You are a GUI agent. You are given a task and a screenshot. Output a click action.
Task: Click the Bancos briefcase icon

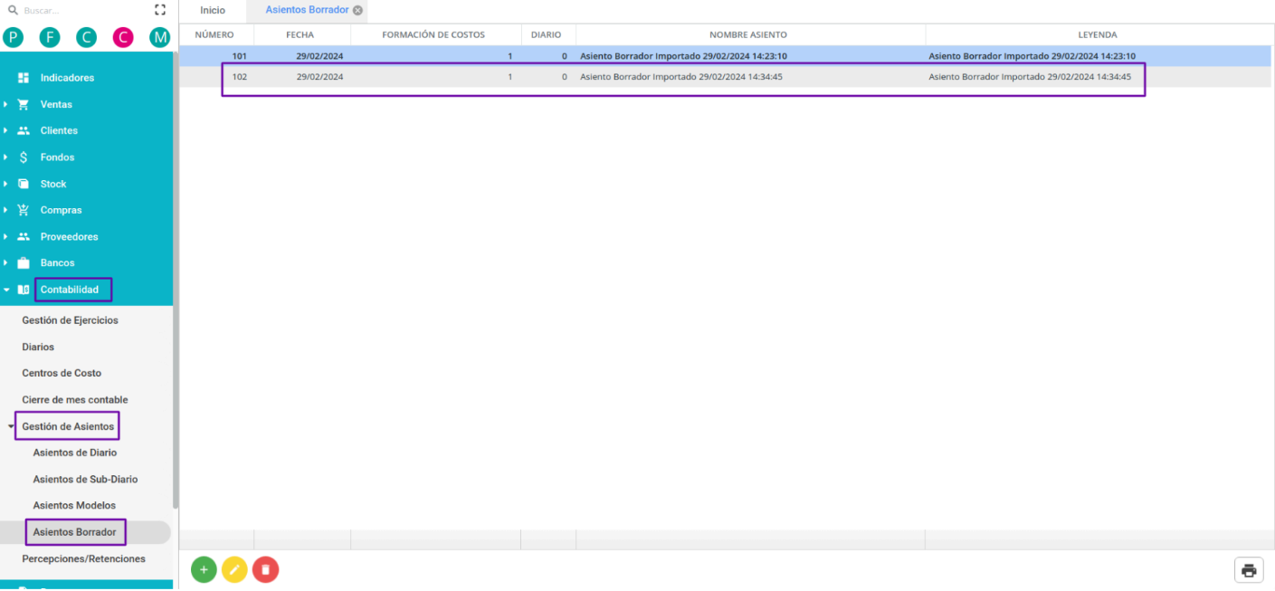pos(24,262)
